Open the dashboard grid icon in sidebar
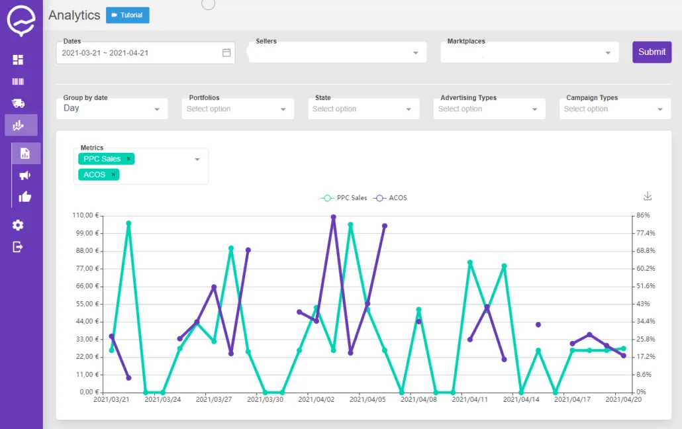 tap(18, 60)
